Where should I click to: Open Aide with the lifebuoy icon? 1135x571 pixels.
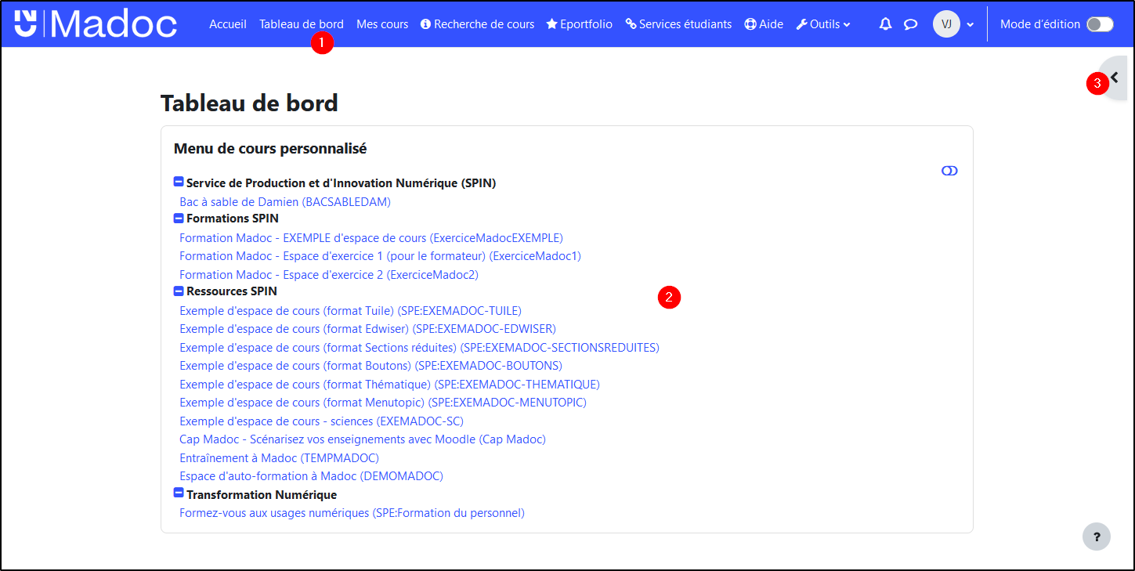764,24
